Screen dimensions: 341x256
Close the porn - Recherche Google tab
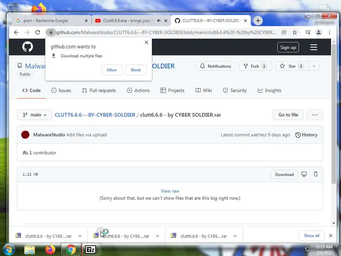pyautogui.click(x=86, y=21)
